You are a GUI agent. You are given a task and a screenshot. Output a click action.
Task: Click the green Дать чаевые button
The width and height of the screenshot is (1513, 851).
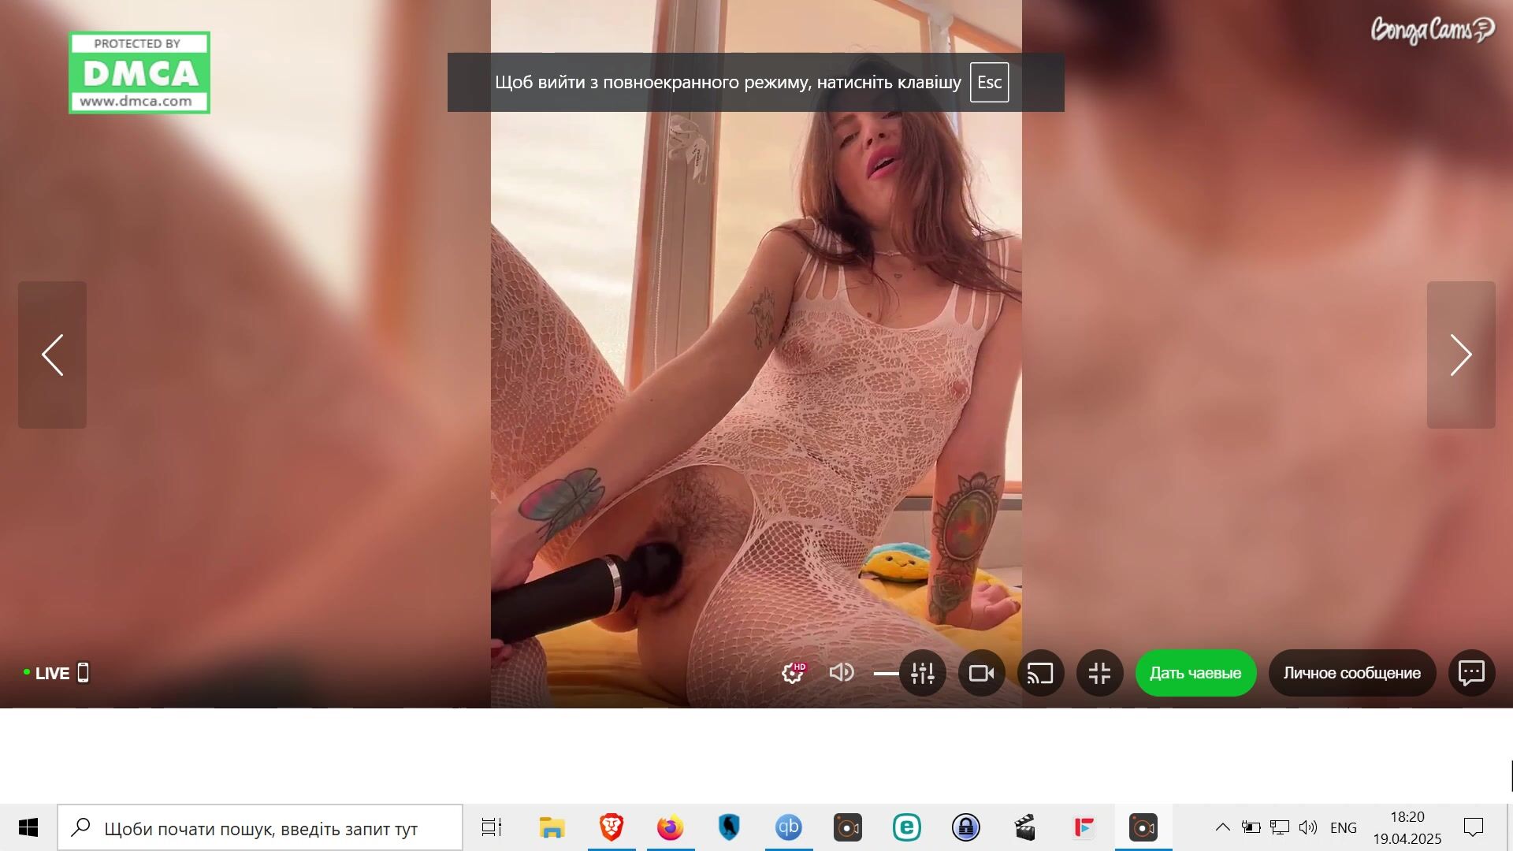pyautogui.click(x=1195, y=673)
